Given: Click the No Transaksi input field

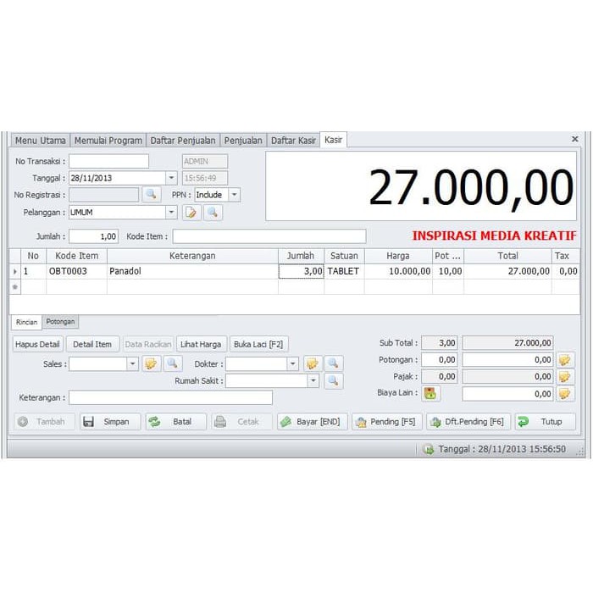Looking at the screenshot, I should (x=109, y=161).
